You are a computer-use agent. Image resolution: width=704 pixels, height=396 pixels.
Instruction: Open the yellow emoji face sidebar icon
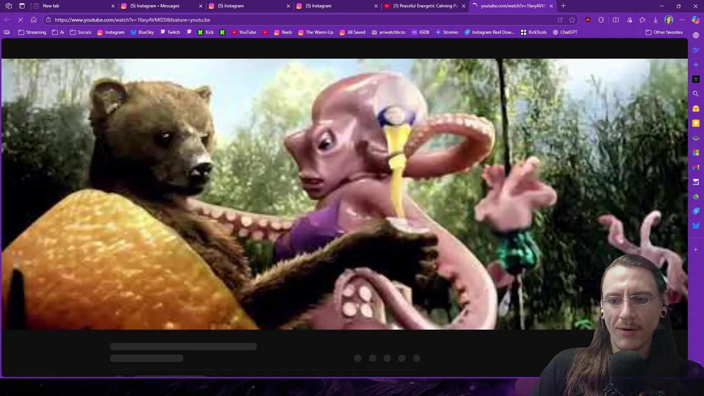coord(696,108)
